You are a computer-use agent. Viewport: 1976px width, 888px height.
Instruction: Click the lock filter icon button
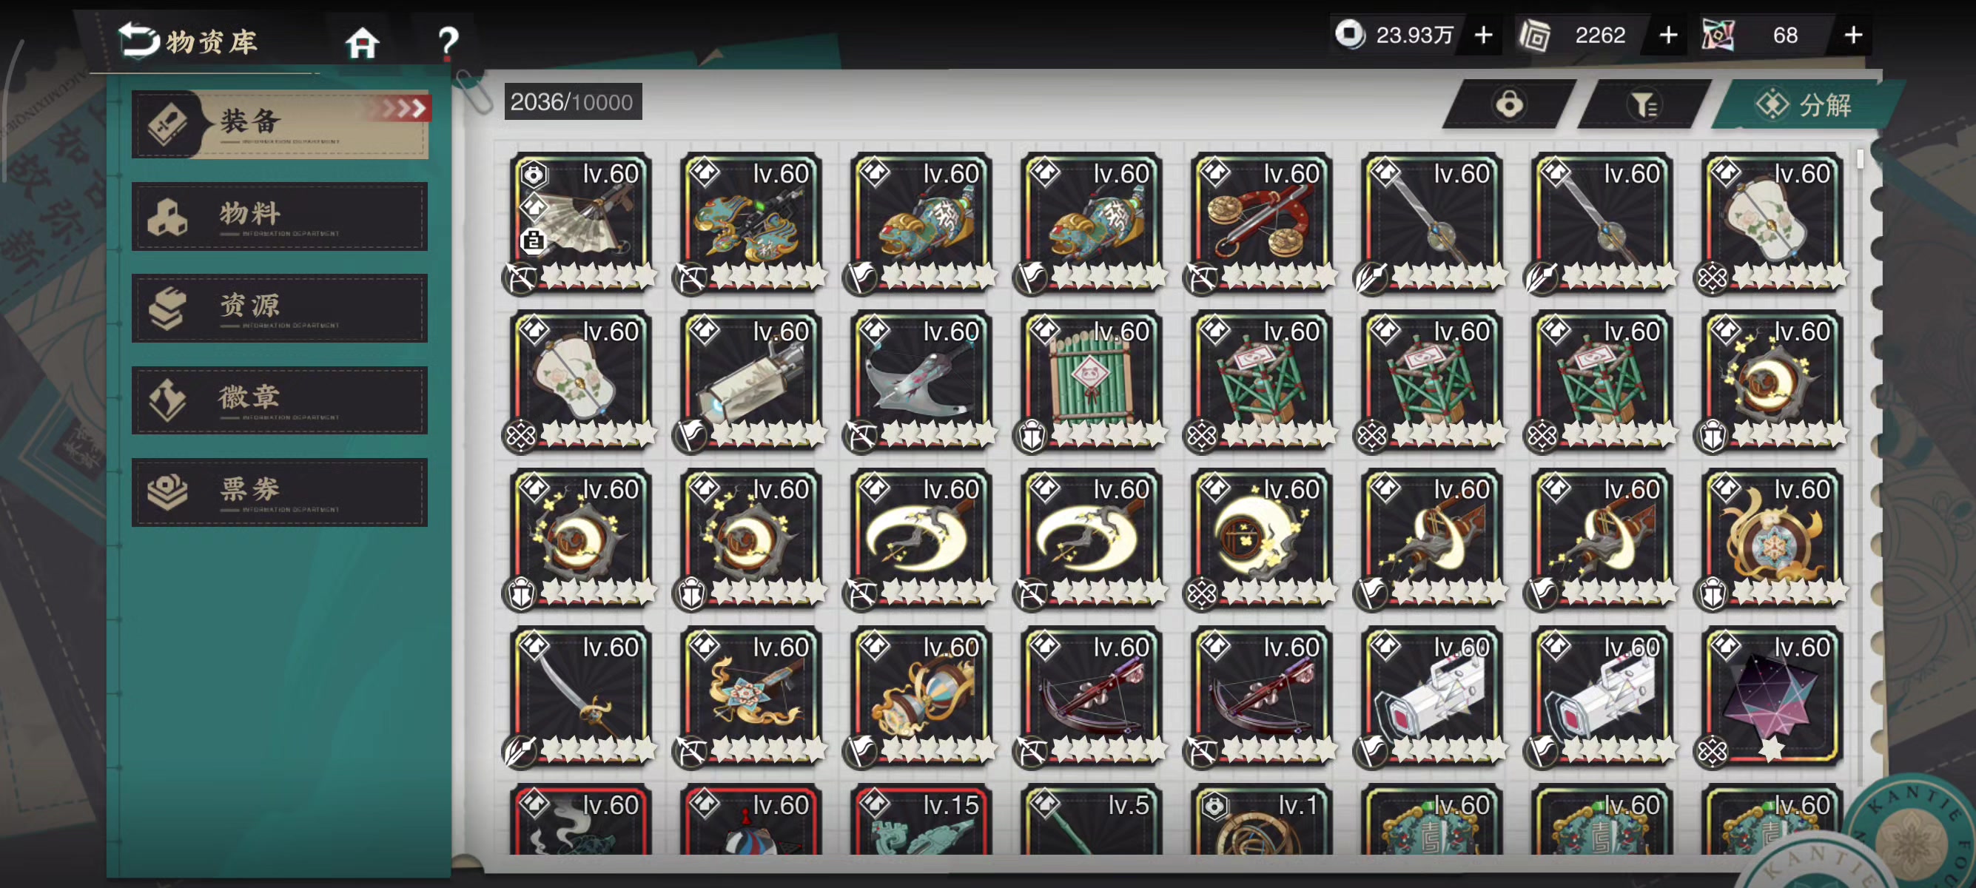[1508, 104]
